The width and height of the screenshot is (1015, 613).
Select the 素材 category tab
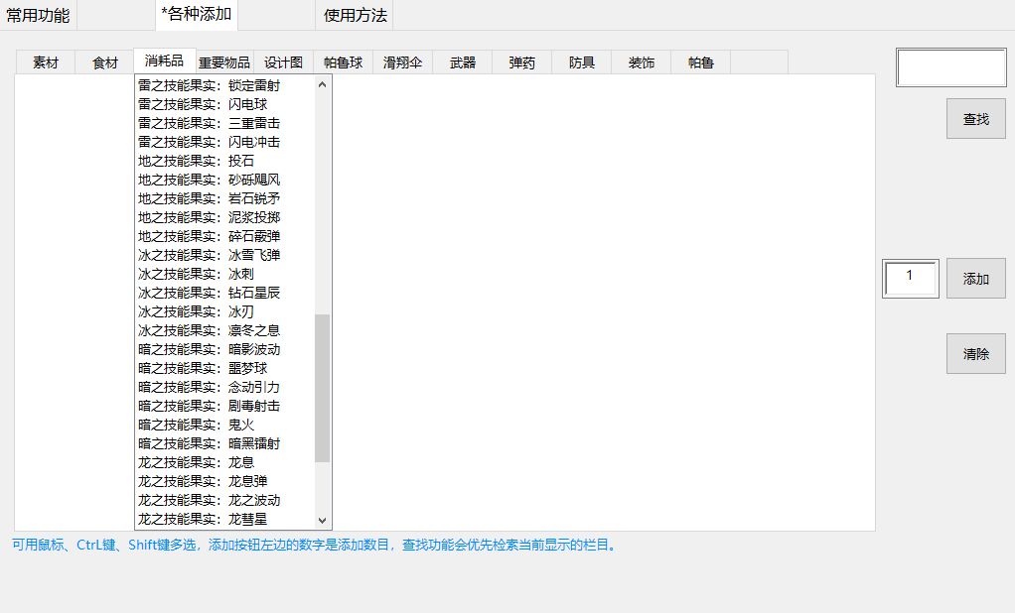point(46,62)
